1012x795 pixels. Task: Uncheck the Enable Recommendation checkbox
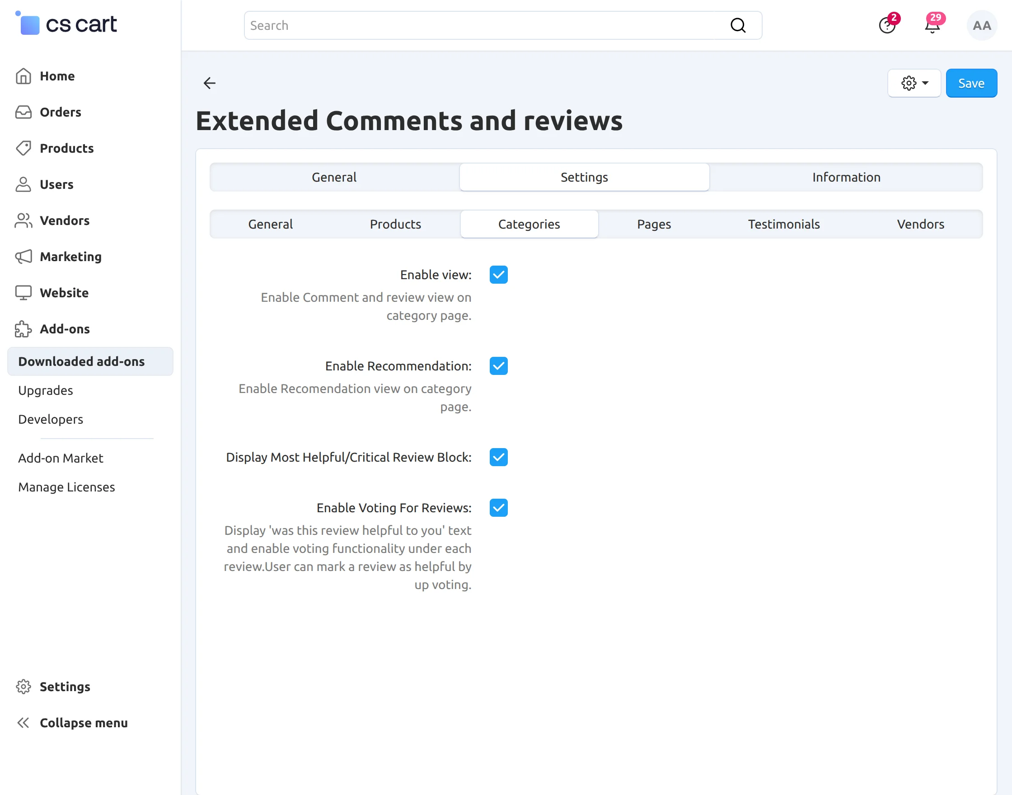[x=499, y=366]
